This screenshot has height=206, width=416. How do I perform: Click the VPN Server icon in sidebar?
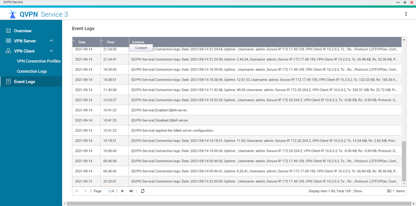[9, 41]
